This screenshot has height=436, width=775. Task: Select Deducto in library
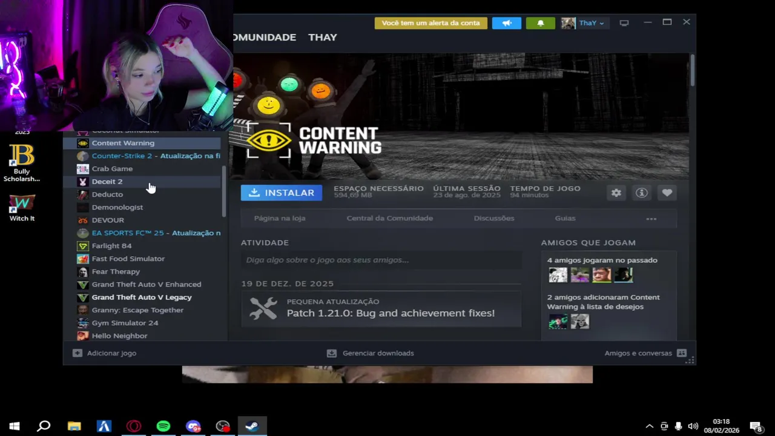pyautogui.click(x=142, y=194)
